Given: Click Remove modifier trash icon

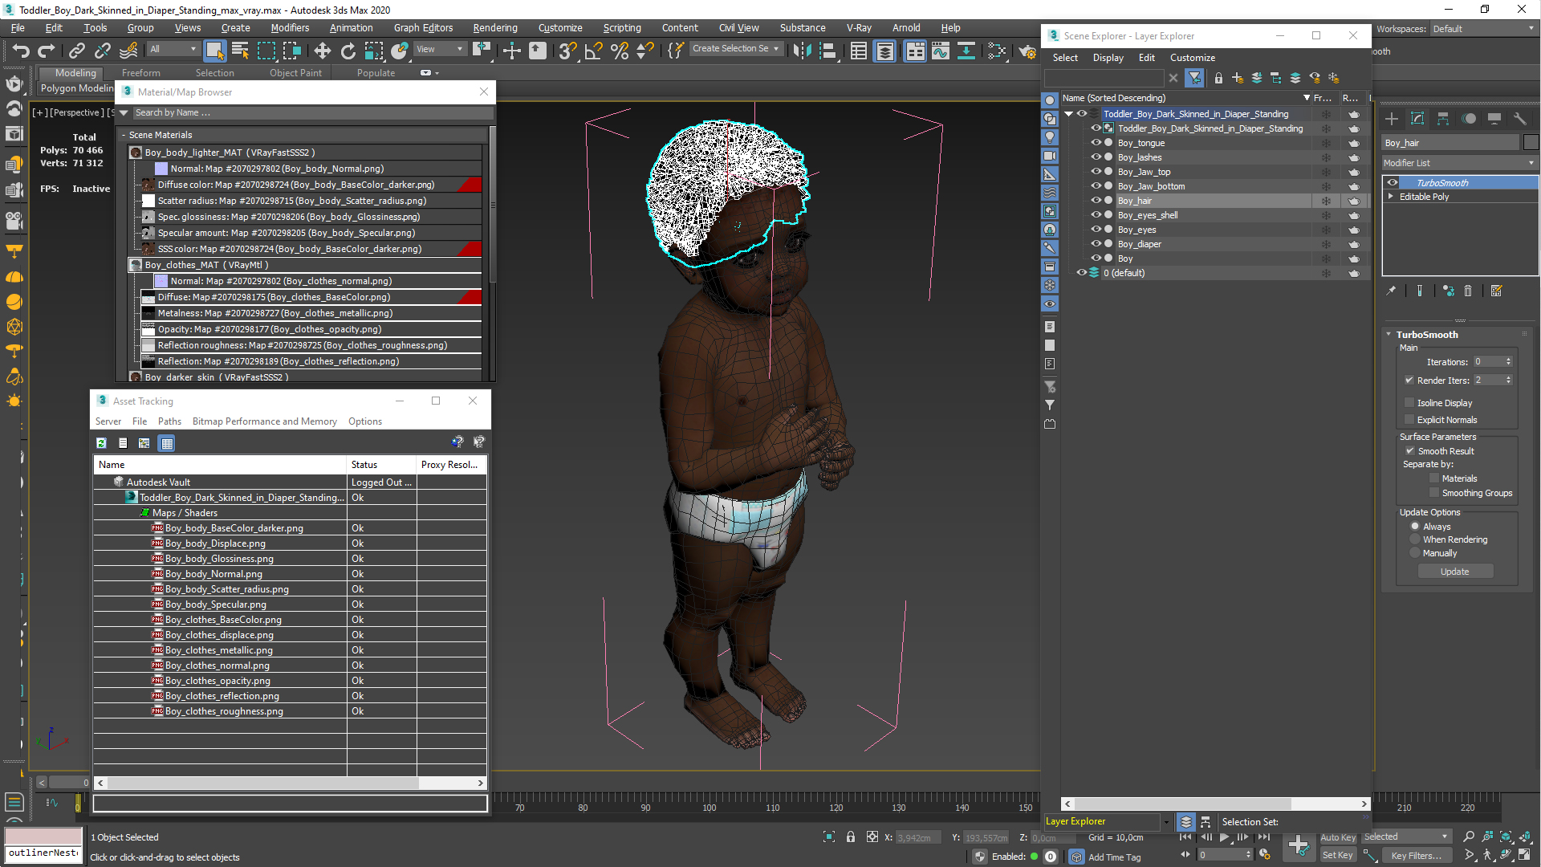Looking at the screenshot, I should coord(1468,291).
